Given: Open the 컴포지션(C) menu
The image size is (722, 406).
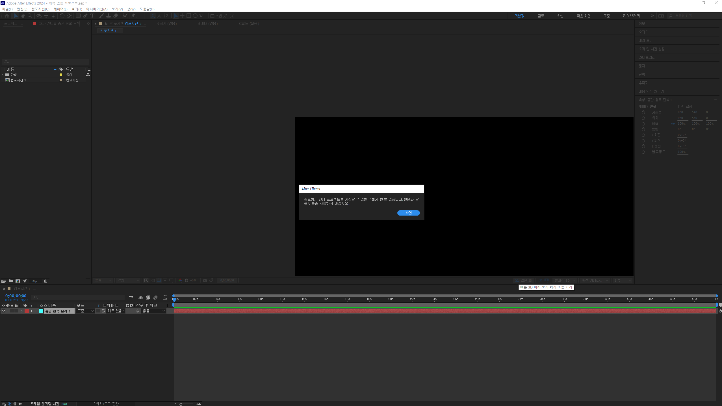Looking at the screenshot, I should point(40,9).
